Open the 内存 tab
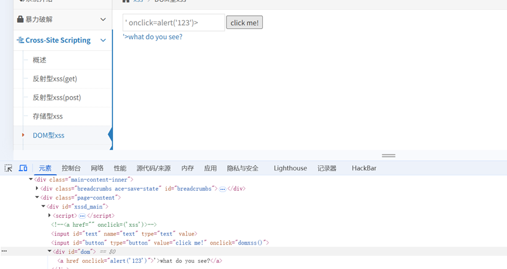The image size is (507, 269). tap(188, 168)
